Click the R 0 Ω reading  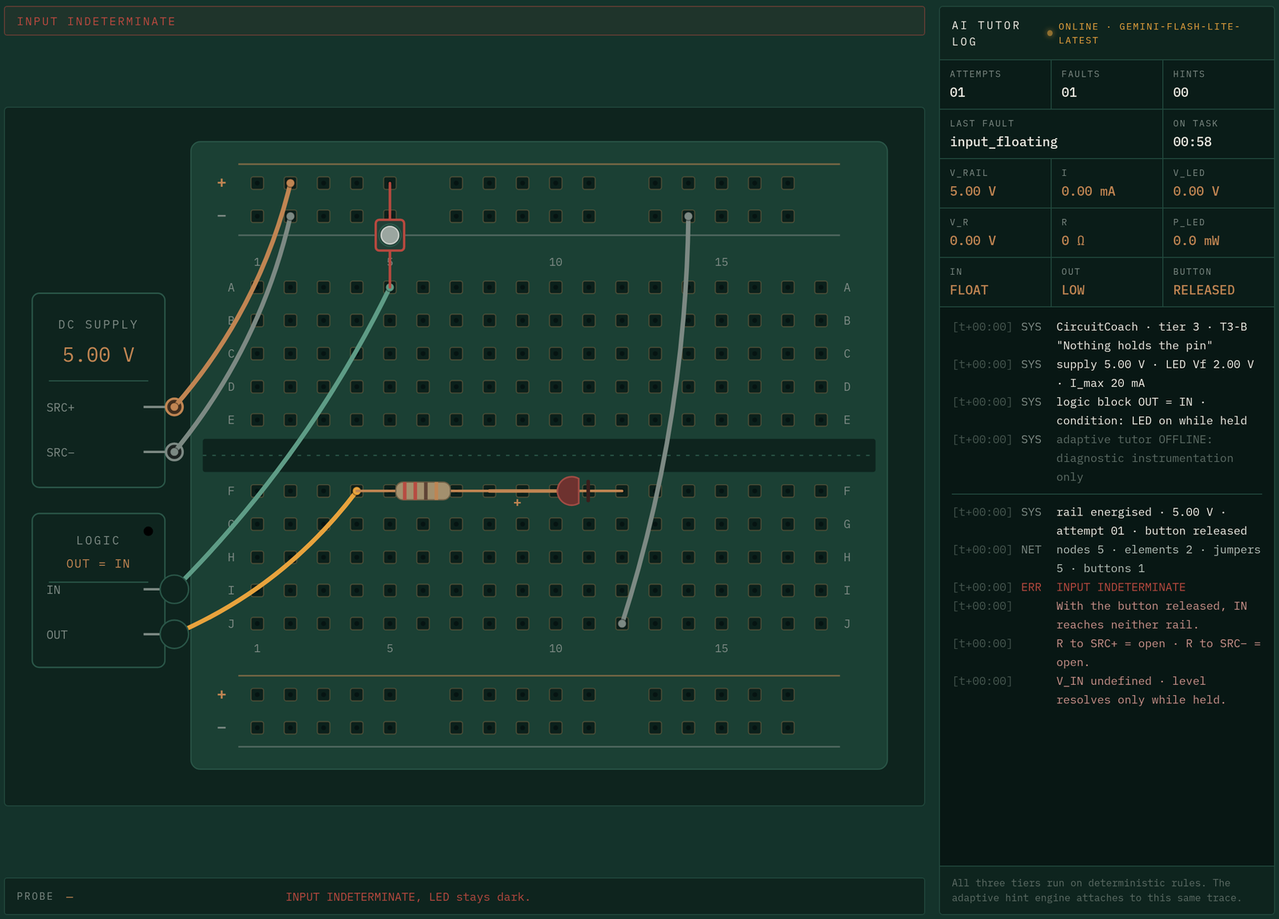pyautogui.click(x=1106, y=233)
